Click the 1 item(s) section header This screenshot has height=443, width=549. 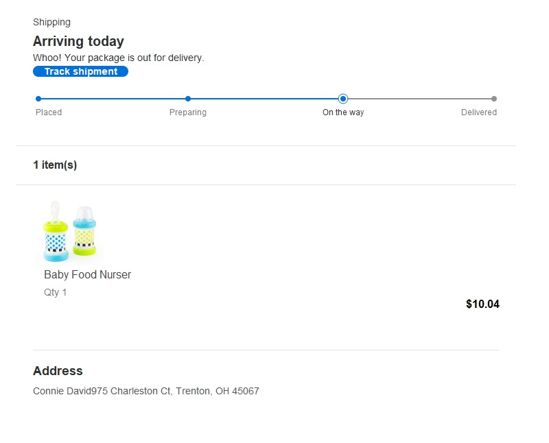55,165
